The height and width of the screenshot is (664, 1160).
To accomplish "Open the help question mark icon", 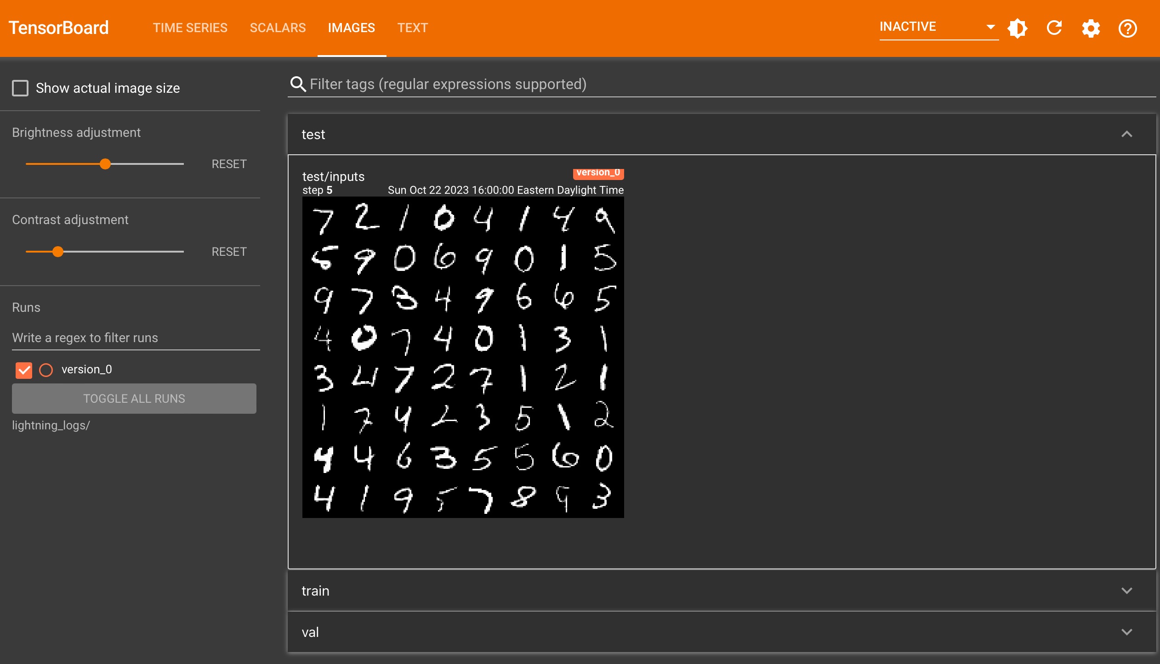I will [1127, 28].
